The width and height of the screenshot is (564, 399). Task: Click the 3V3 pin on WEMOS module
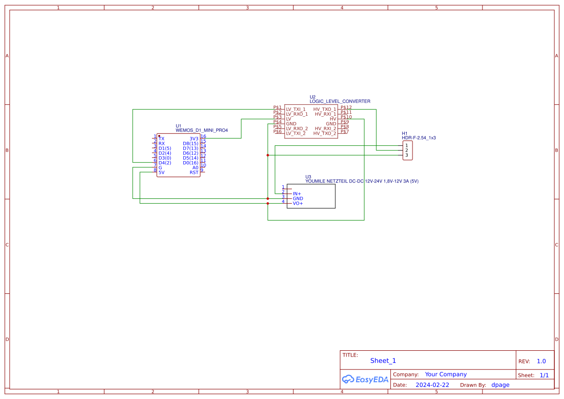point(193,138)
